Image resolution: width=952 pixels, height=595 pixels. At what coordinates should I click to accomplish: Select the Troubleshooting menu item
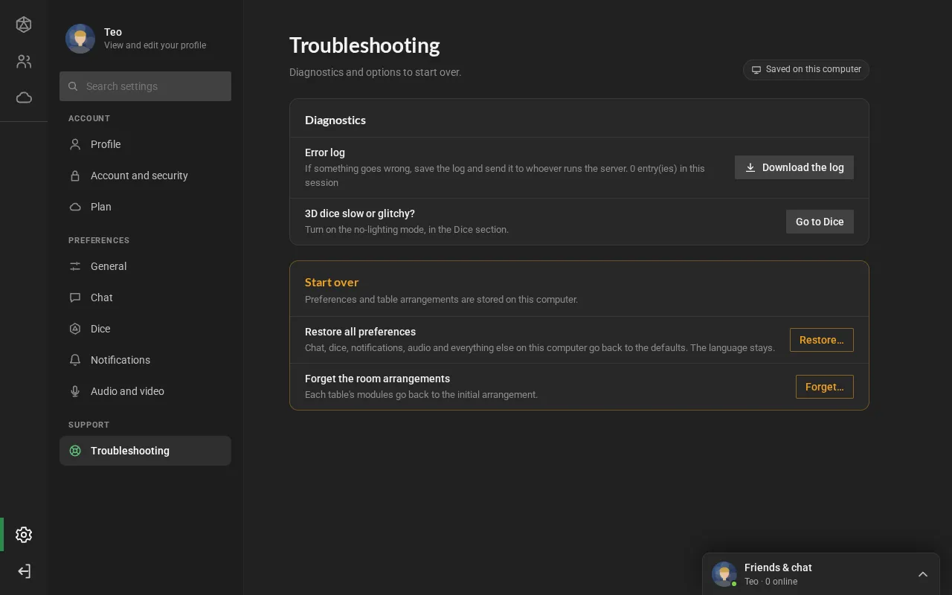[145, 451]
